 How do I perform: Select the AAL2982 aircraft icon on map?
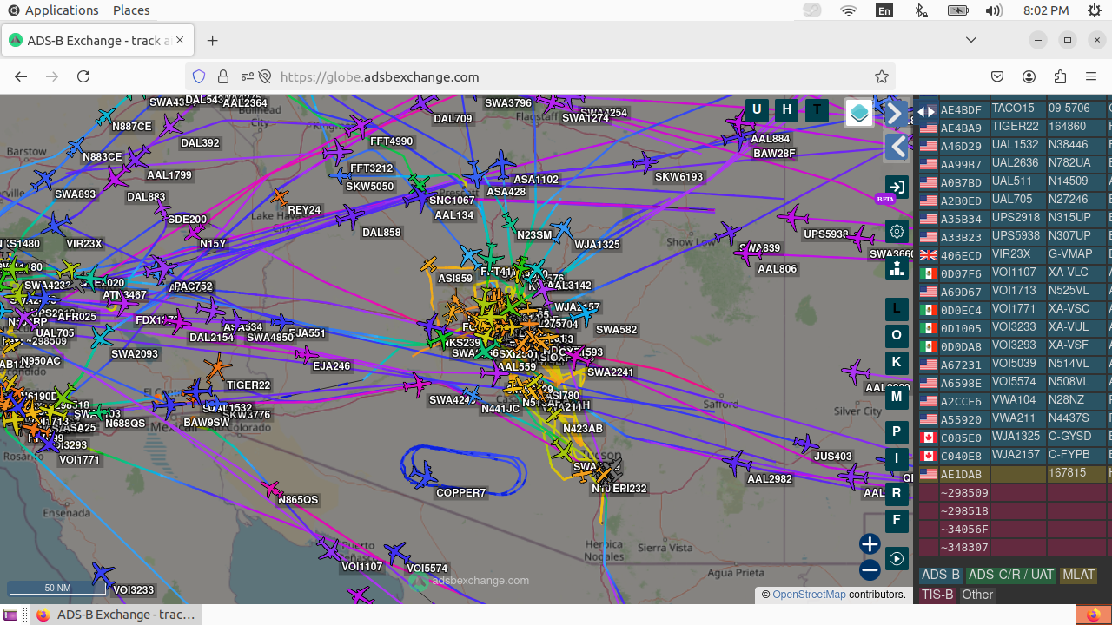(737, 463)
